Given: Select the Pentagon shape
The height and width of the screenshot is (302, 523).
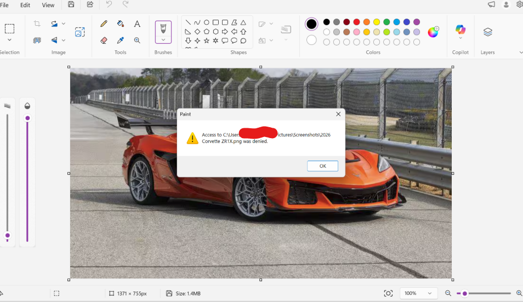Looking at the screenshot, I should point(207,32).
